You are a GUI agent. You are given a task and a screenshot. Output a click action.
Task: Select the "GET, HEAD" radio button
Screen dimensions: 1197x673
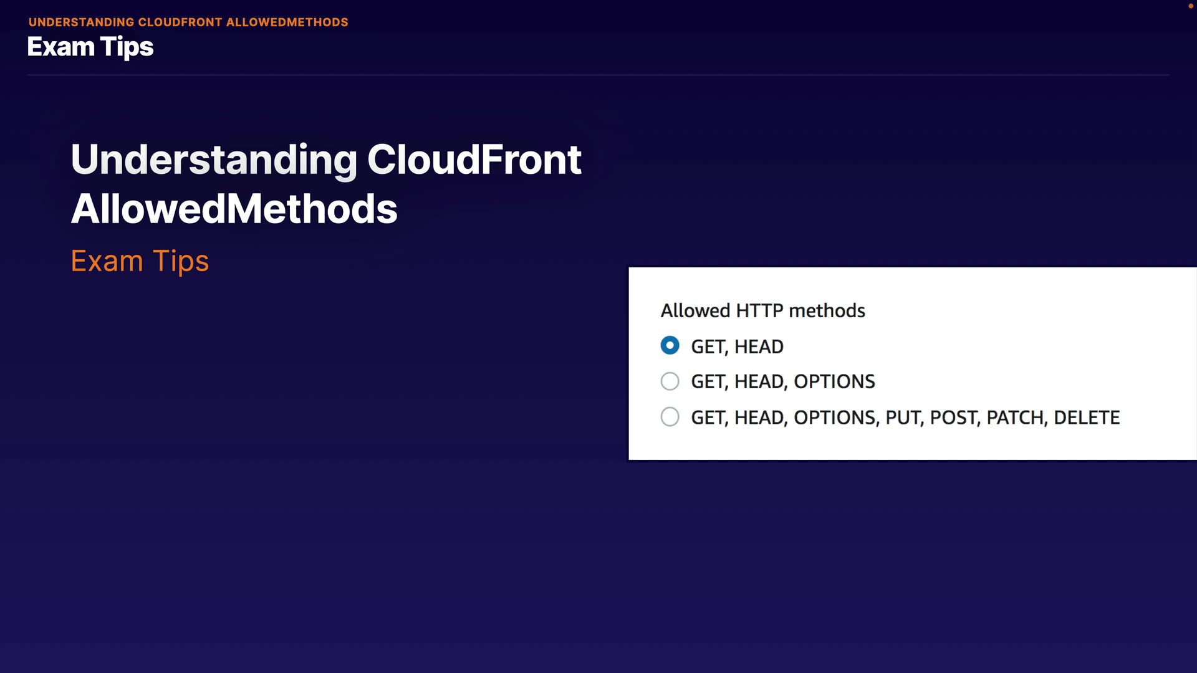pyautogui.click(x=670, y=345)
